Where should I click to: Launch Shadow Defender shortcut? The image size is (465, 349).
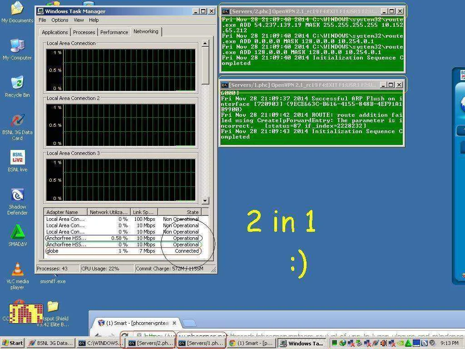pos(17,201)
